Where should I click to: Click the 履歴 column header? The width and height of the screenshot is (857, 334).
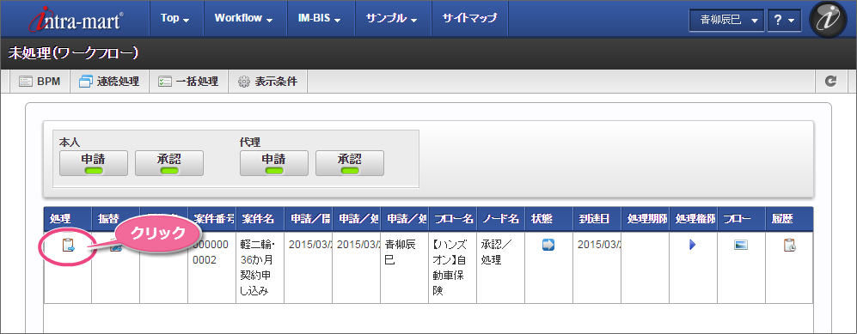pos(789,219)
